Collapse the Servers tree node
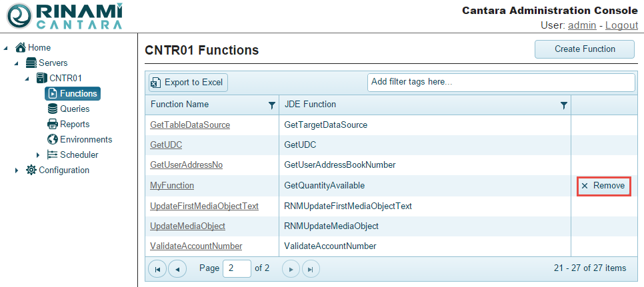The image size is (644, 287). 17,63
